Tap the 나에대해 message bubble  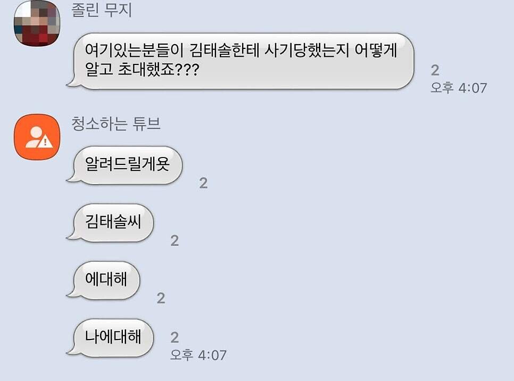[x=110, y=338]
